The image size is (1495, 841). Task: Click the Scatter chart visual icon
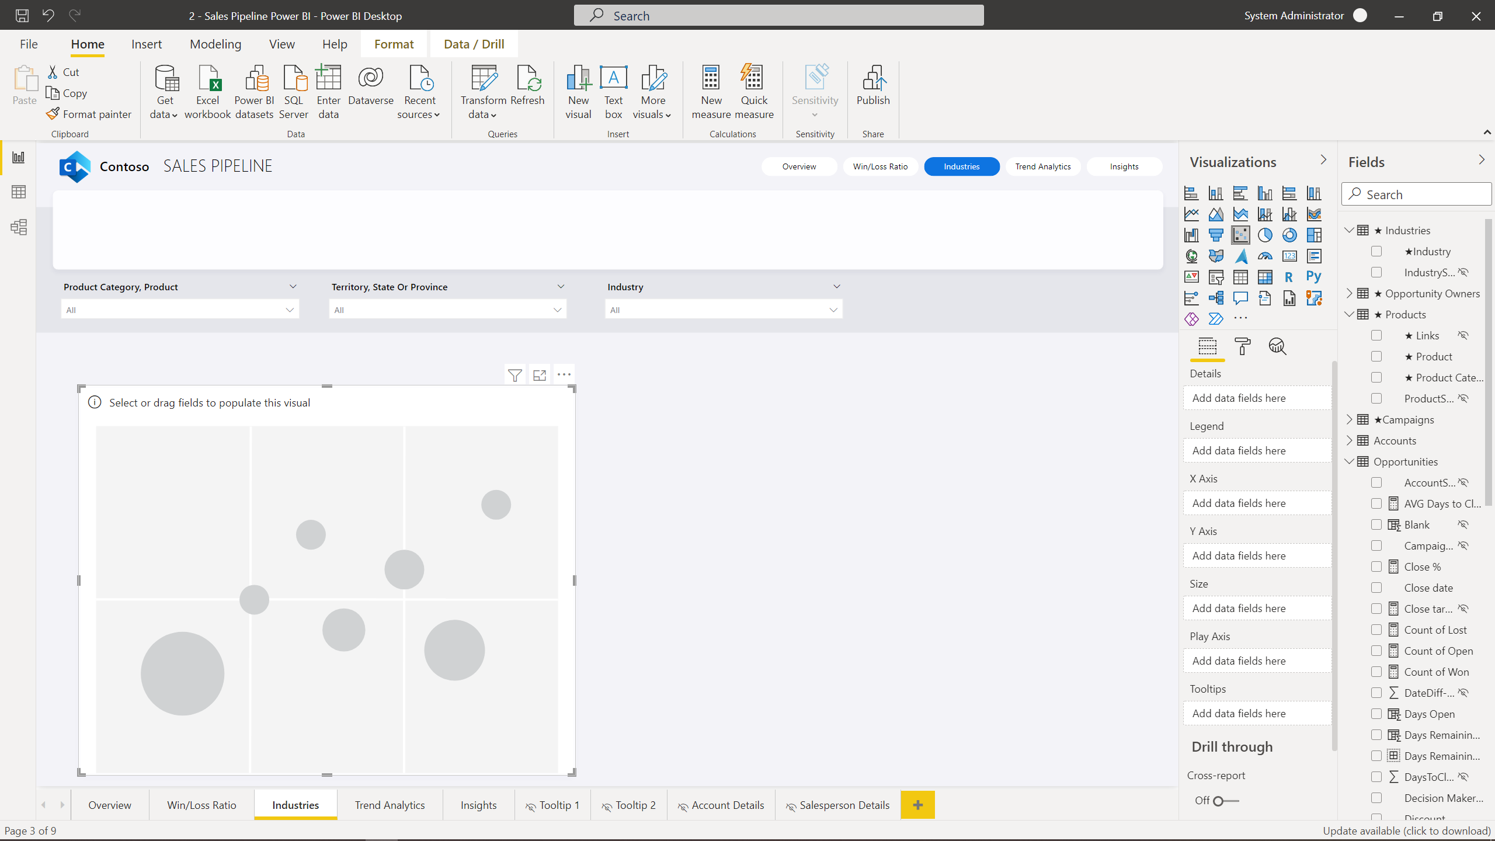tap(1240, 234)
